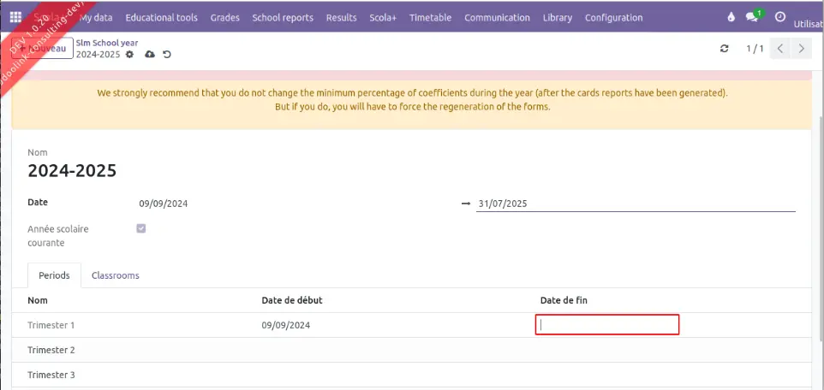Viewport: 824px width, 390px height.
Task: Select the Periods tab
Action: pyautogui.click(x=54, y=275)
